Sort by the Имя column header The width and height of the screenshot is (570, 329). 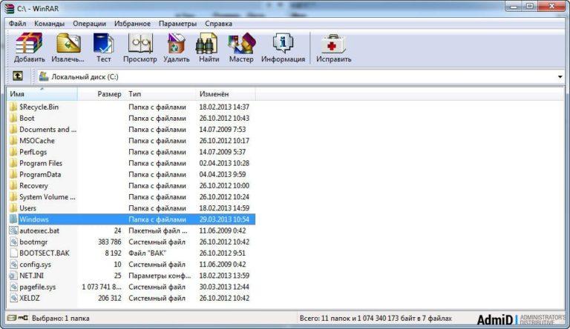click(42, 94)
